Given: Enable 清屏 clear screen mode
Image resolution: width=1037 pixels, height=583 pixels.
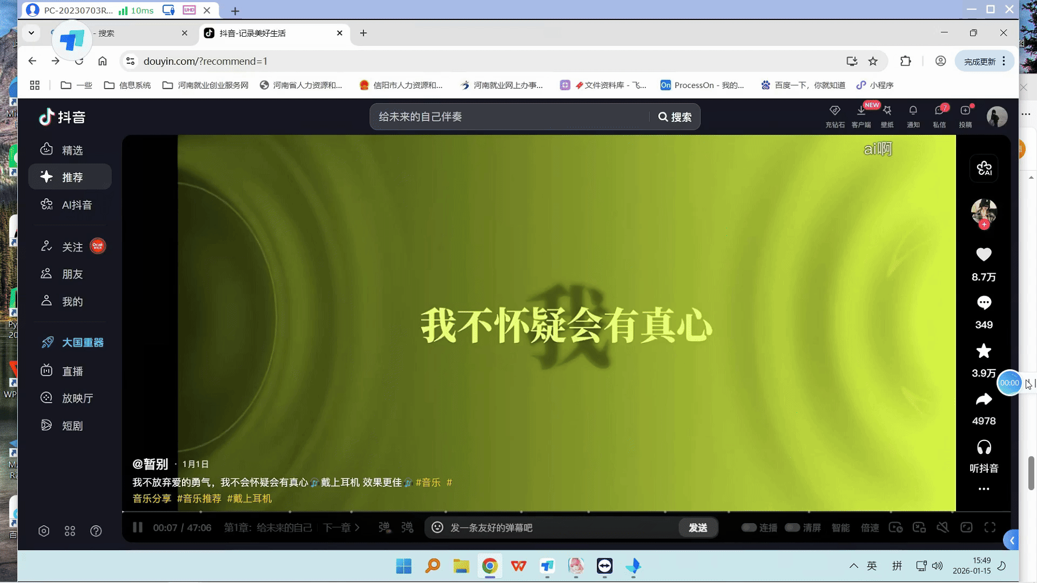Looking at the screenshot, I should [x=793, y=527].
